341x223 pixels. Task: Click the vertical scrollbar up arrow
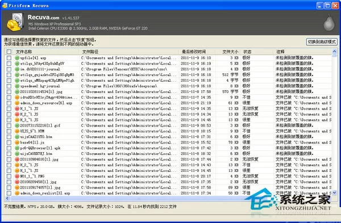pos(335,52)
